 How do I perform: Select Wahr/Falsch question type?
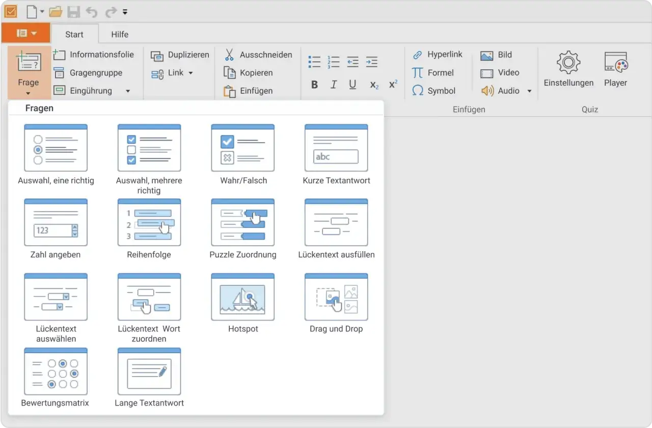[x=243, y=154]
